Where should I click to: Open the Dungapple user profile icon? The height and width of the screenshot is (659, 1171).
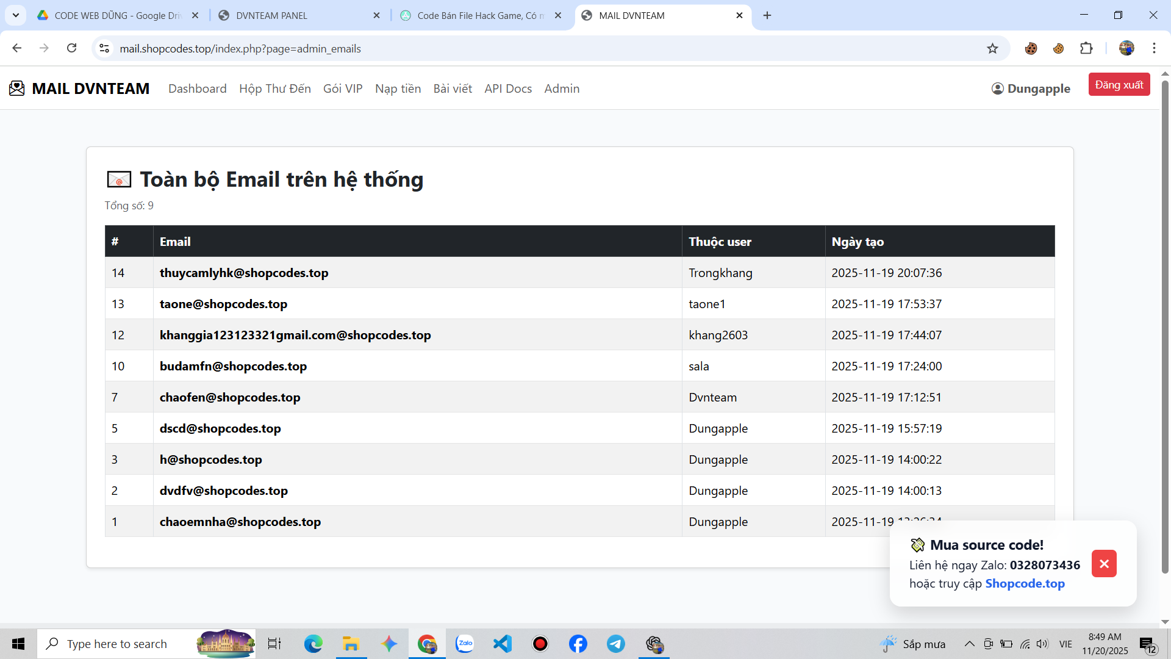tap(998, 88)
